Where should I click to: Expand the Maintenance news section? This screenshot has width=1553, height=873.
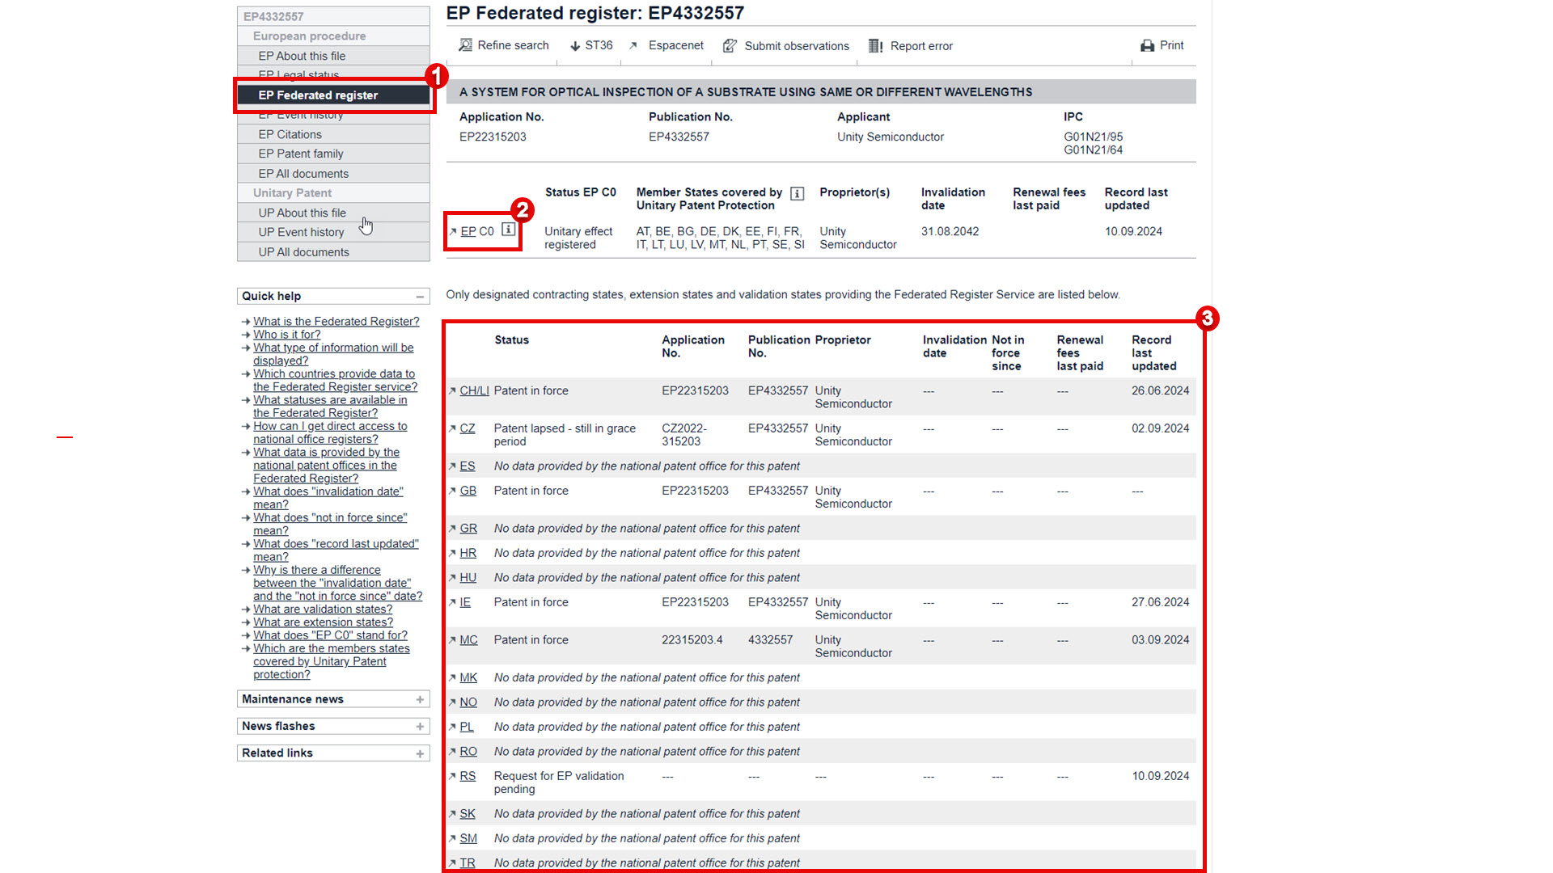420,699
